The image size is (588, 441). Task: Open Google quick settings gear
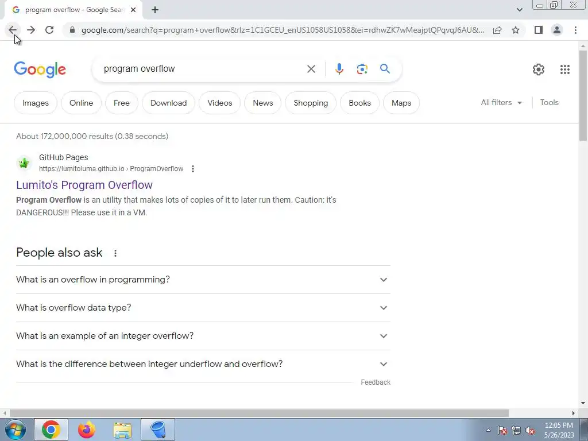tap(539, 69)
